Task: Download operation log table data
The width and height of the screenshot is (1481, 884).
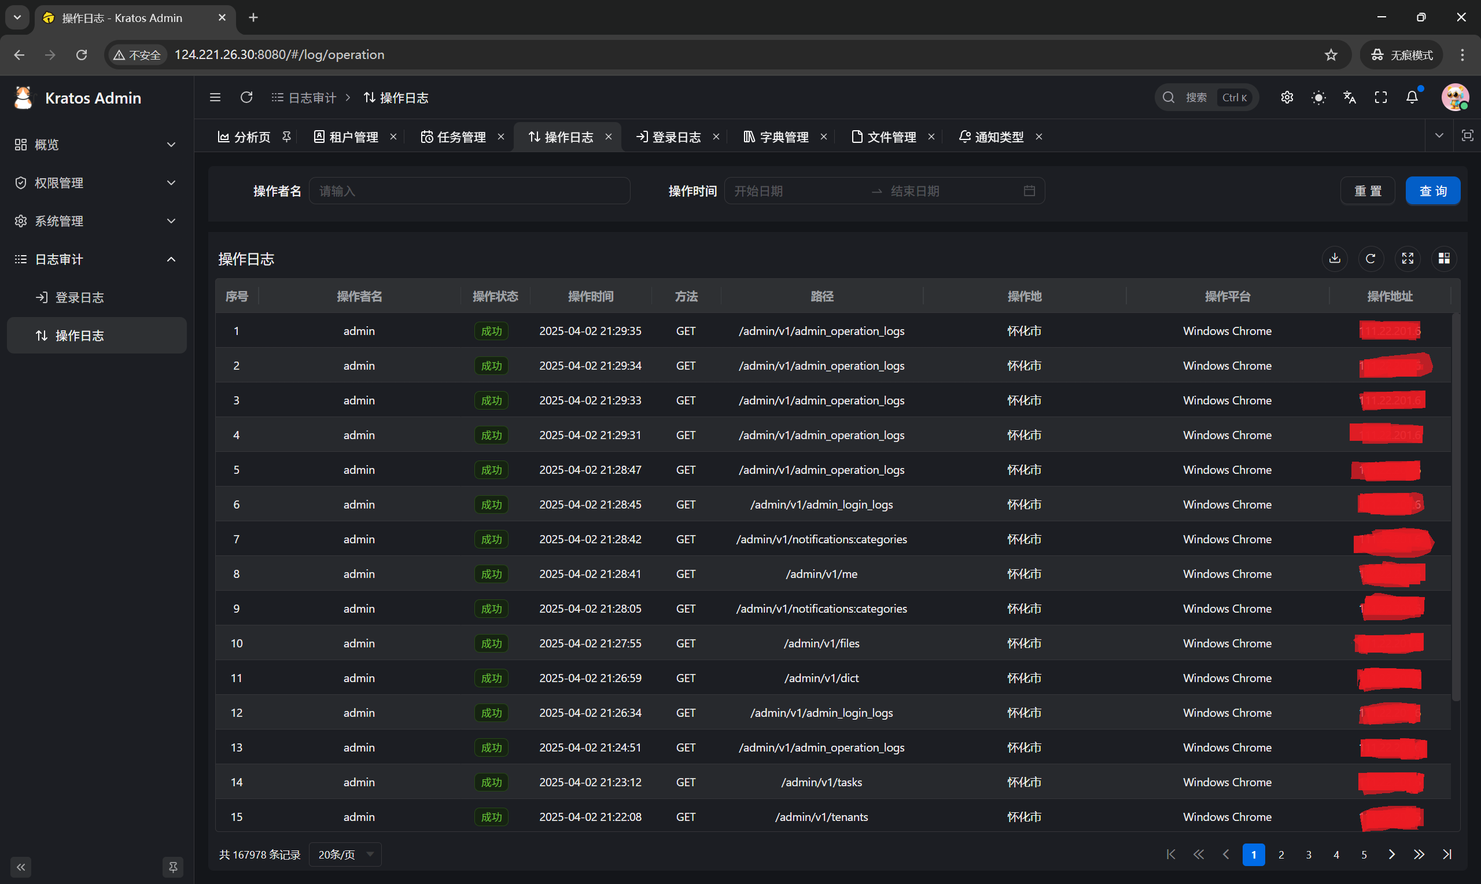Action: pos(1335,259)
